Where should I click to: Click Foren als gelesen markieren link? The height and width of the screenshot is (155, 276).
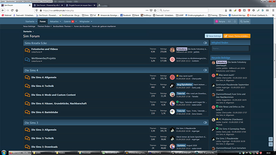[104, 27]
